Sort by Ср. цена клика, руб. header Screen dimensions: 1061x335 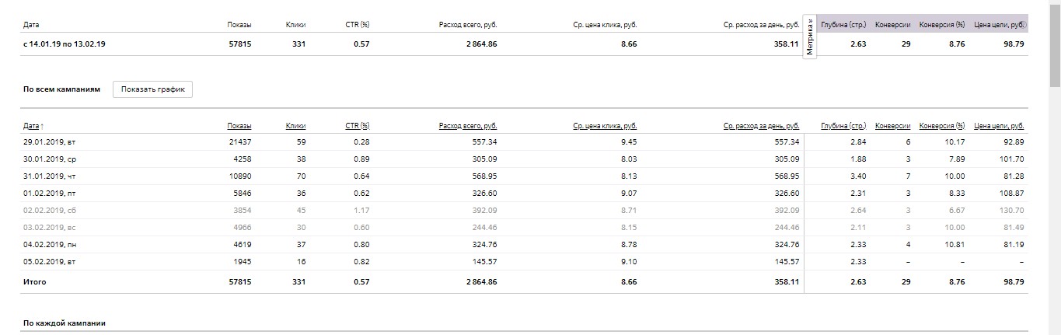(605, 126)
